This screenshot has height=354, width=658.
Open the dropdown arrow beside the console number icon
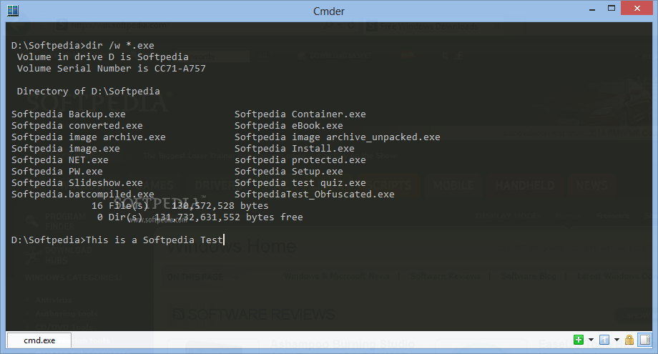(617, 340)
